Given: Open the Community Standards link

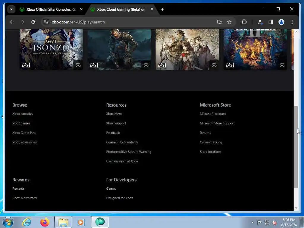Looking at the screenshot, I should coord(122,142).
